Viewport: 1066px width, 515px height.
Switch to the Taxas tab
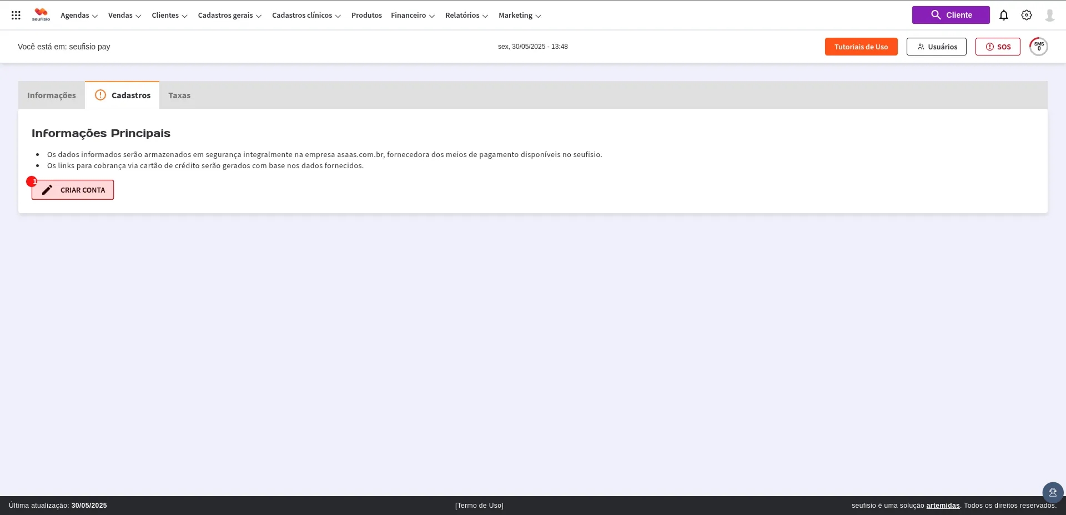(x=179, y=95)
